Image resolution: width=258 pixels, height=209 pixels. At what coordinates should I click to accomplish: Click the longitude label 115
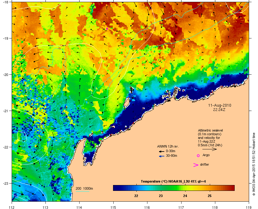coord(113,207)
